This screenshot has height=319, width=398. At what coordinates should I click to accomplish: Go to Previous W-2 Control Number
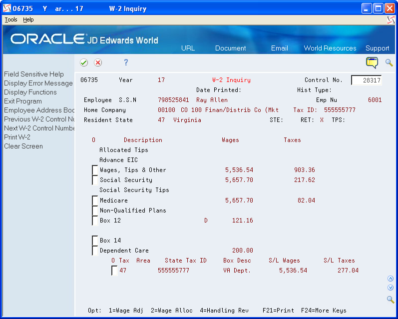(x=39, y=119)
